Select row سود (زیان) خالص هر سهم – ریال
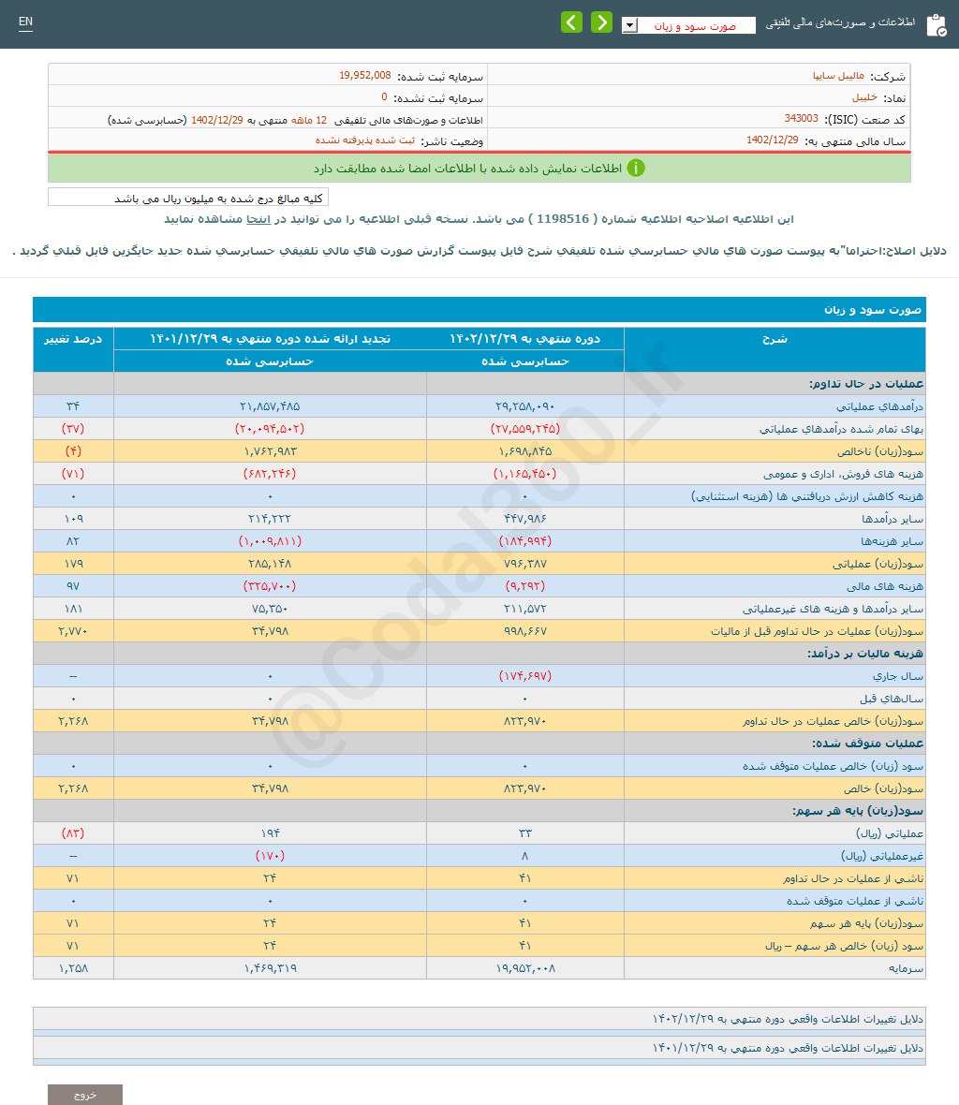The width and height of the screenshot is (959, 1105). coord(844,946)
